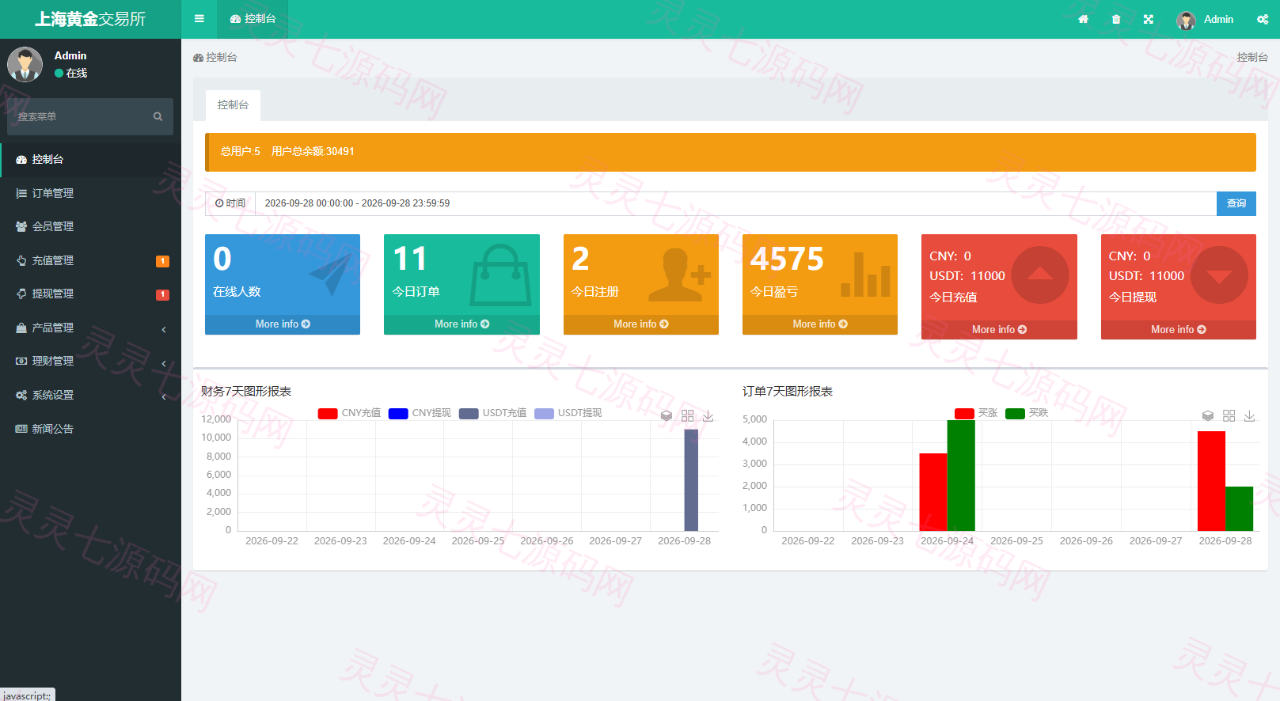Switch order chart to stacked view

[1208, 416]
